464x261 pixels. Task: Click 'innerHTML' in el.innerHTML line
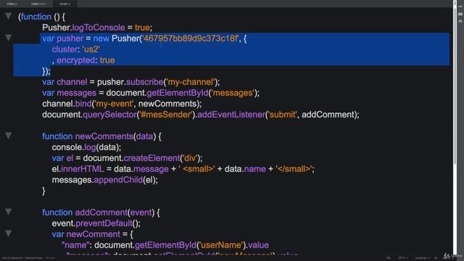point(82,169)
